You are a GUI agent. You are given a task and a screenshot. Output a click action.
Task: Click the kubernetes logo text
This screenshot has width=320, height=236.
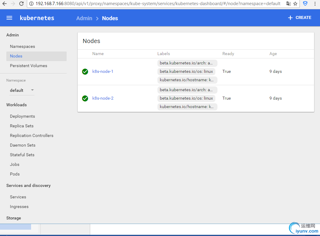[37, 18]
